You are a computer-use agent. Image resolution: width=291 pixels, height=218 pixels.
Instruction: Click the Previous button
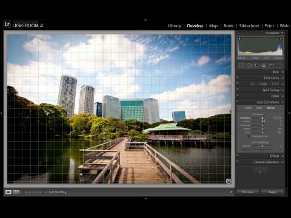tap(248, 192)
